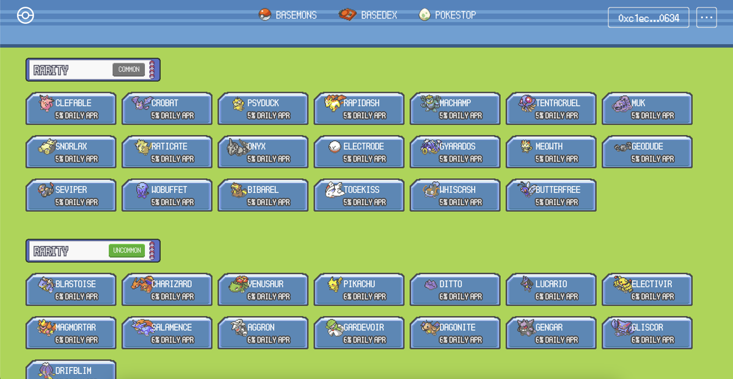Open the BASEDEX tab
Image resolution: width=733 pixels, height=379 pixels.
point(368,15)
